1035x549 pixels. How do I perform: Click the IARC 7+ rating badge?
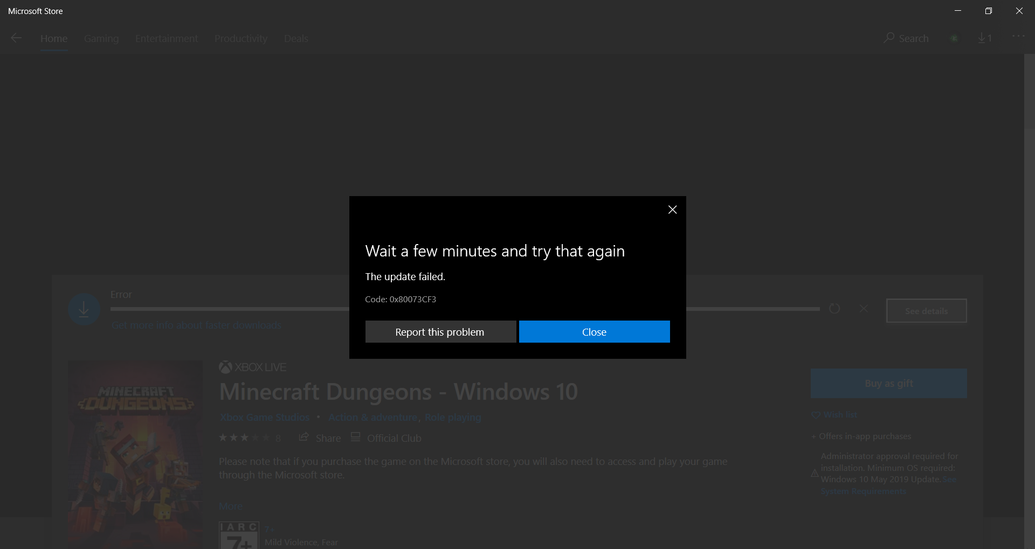[239, 536]
